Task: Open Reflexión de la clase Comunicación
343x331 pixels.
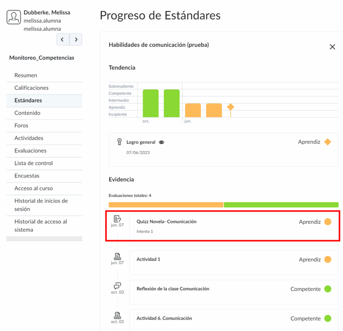Action: pos(173,289)
